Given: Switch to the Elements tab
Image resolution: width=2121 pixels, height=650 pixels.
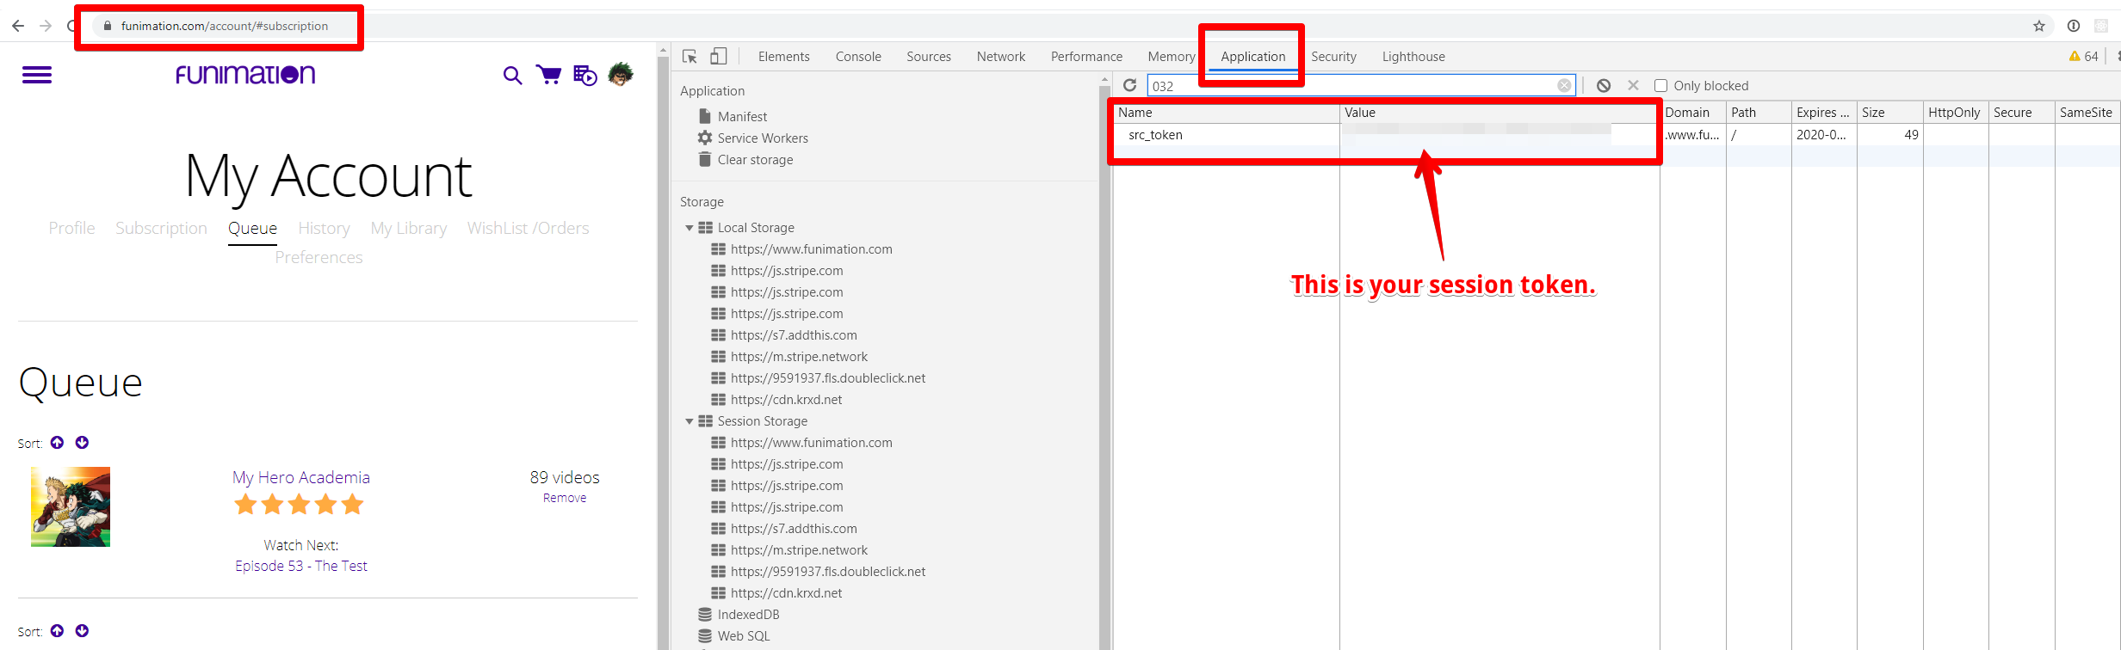Looking at the screenshot, I should [783, 57].
